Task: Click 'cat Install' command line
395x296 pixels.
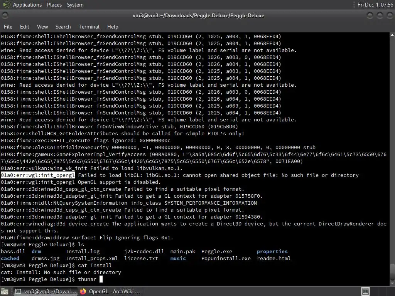Action: coord(56,266)
